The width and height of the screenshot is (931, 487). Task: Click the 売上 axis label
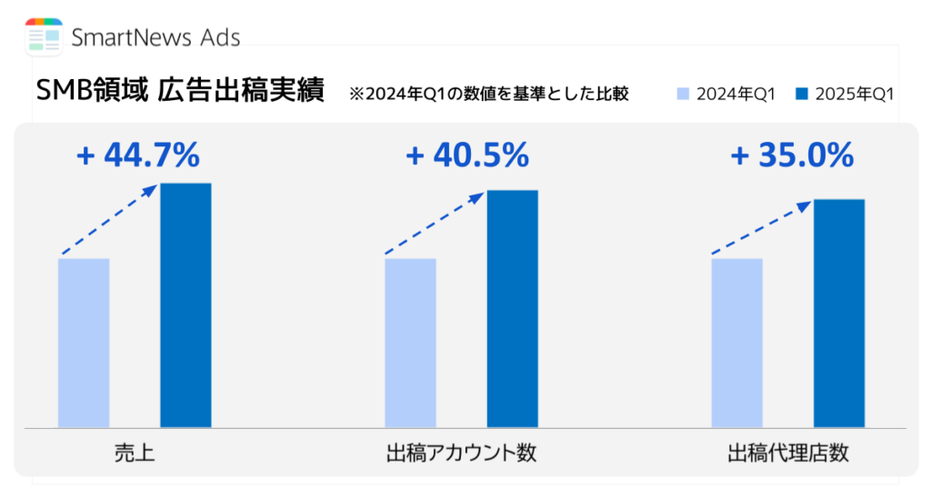[135, 453]
